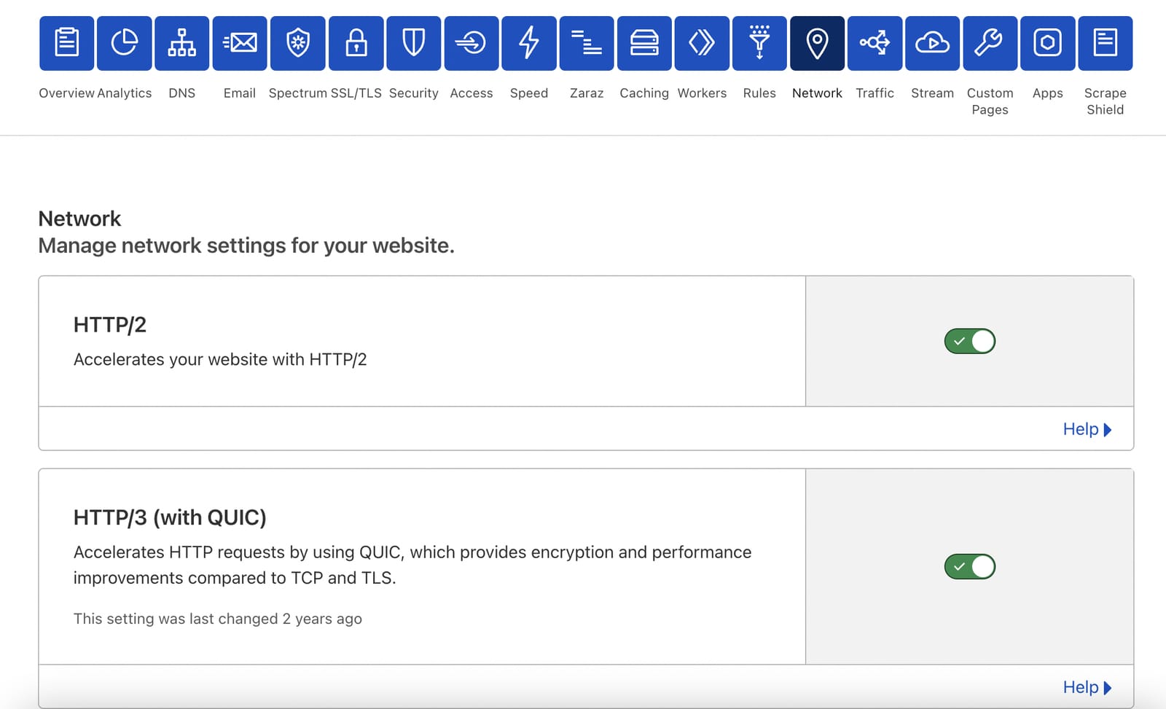Click the Security navigation label
Image resolution: width=1166 pixels, height=709 pixels.
click(413, 93)
